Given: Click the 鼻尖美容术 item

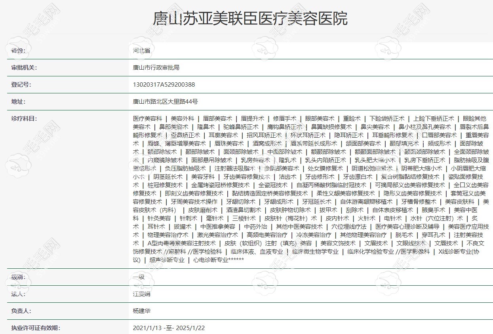Looking at the screenshot, I should tap(375, 127).
